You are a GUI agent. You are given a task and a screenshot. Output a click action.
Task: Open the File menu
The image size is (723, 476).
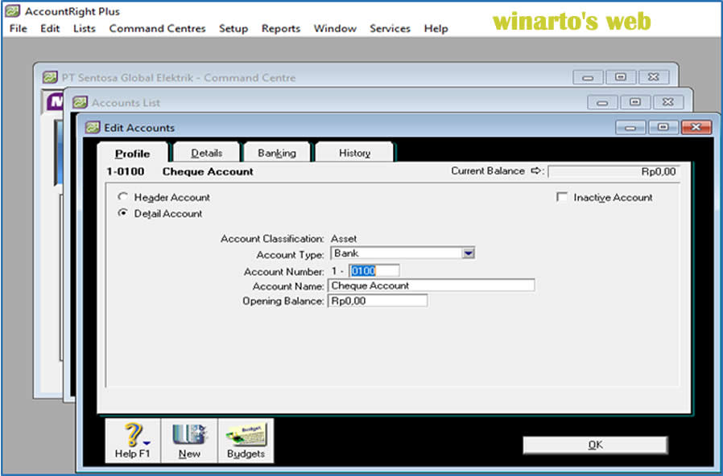pos(18,28)
